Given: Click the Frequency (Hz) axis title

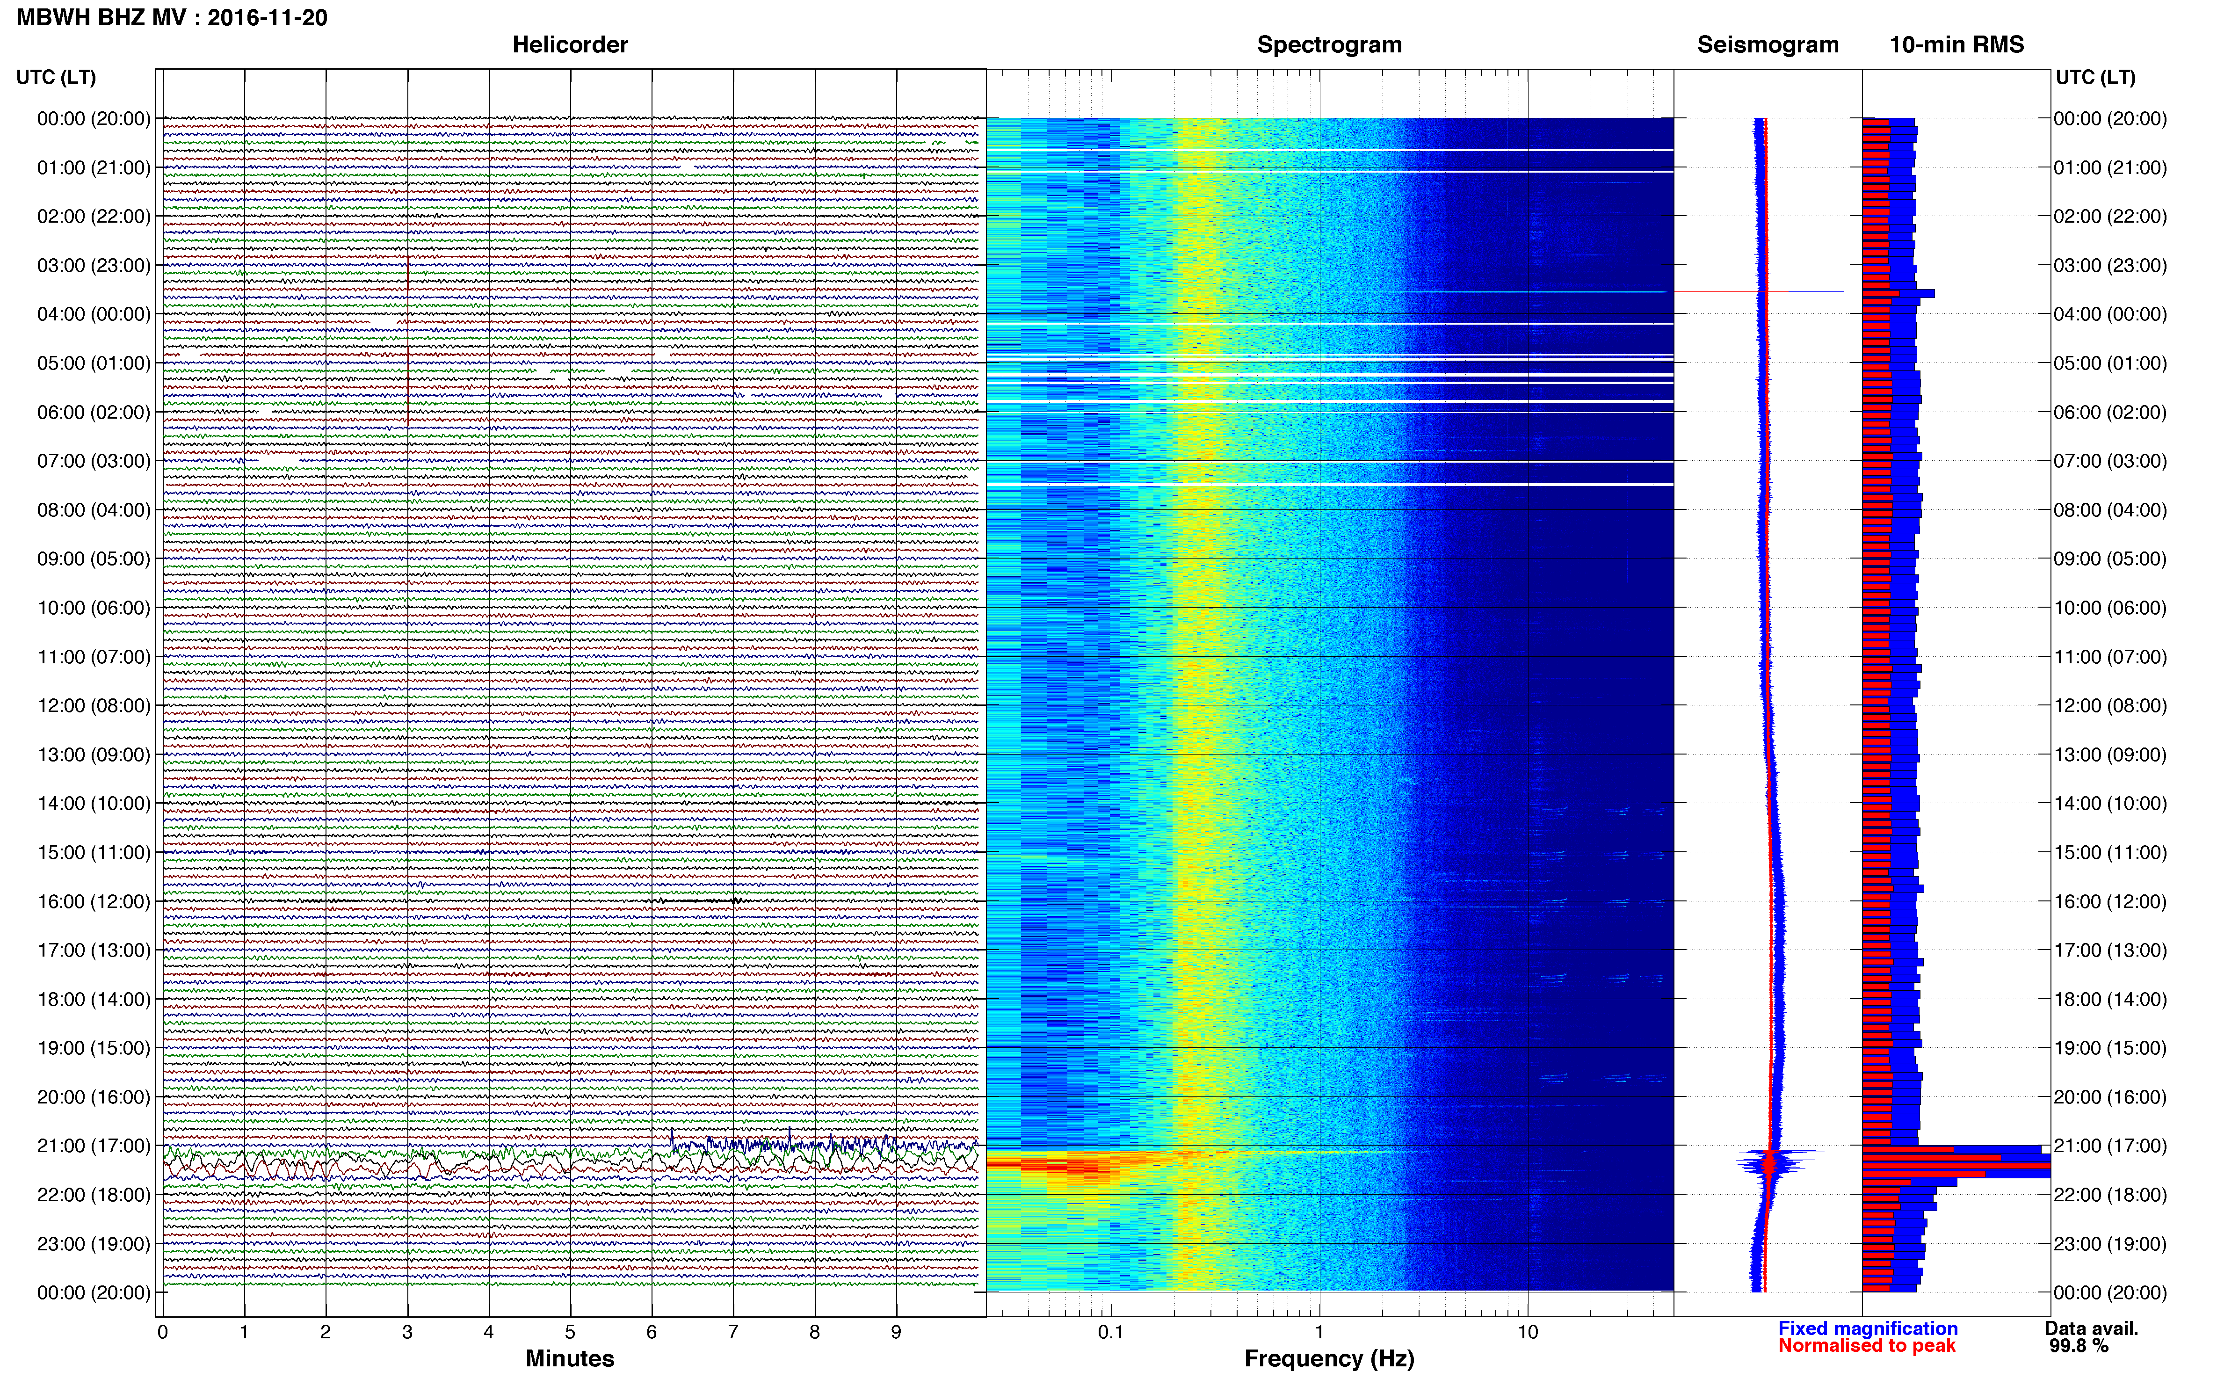Looking at the screenshot, I should (1329, 1358).
